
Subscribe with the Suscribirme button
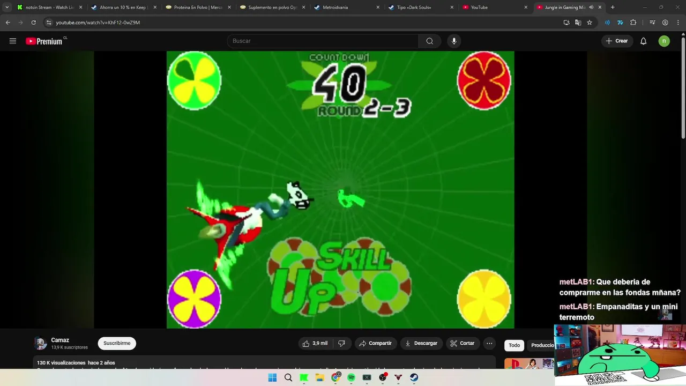pos(117,343)
